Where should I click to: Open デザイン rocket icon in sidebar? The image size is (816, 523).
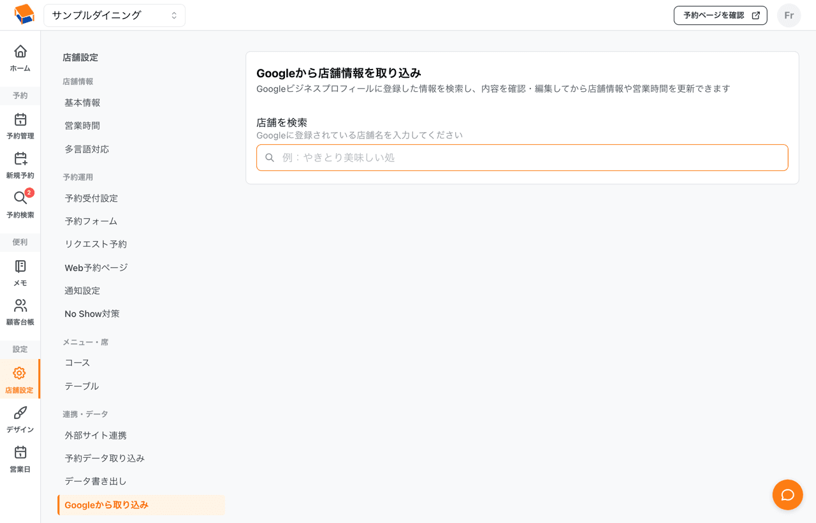coord(20,413)
